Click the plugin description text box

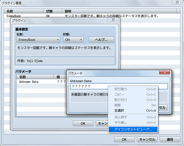click(x=65, y=50)
